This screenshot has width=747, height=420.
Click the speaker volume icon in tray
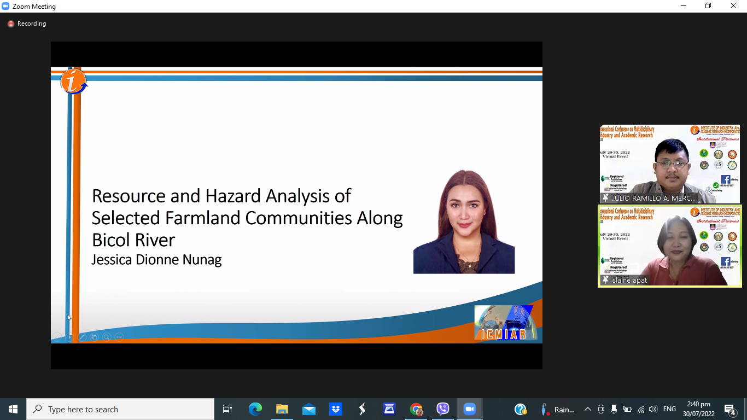point(653,409)
